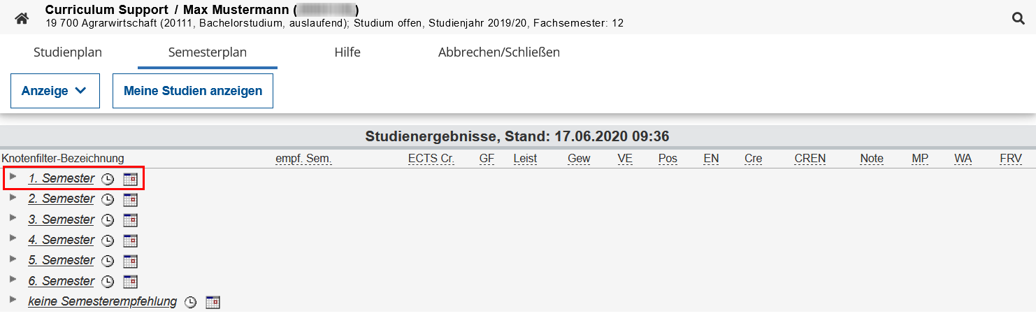The width and height of the screenshot is (1036, 323).
Task: Click the clock icon beside 1. Semester
Action: (x=108, y=180)
